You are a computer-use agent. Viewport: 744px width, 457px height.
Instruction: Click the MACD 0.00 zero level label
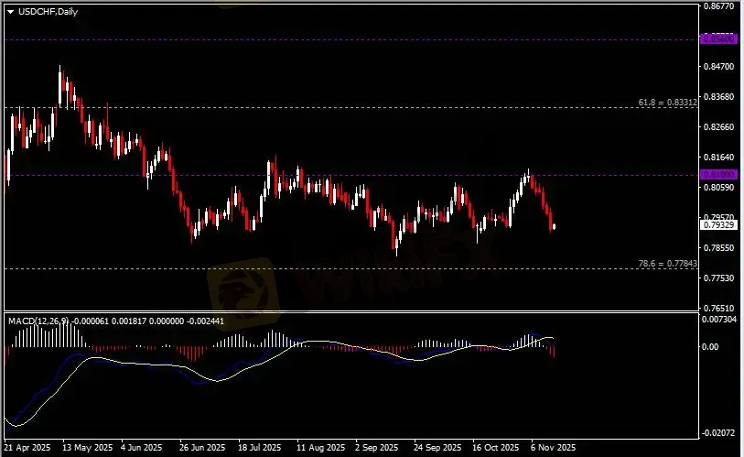pos(710,347)
